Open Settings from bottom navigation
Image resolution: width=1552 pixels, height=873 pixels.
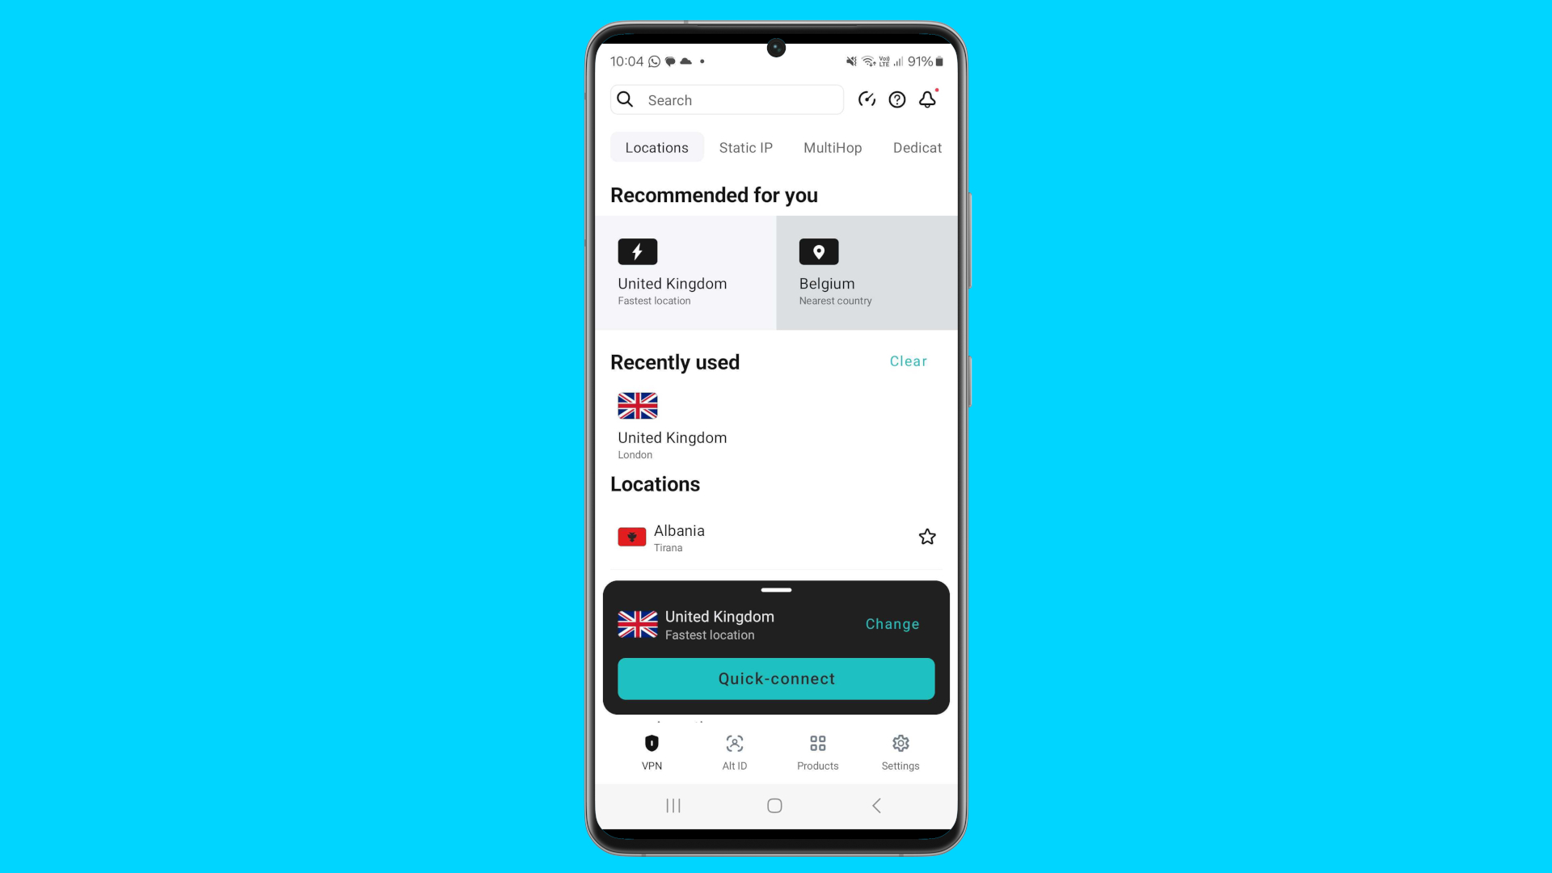[x=900, y=752]
